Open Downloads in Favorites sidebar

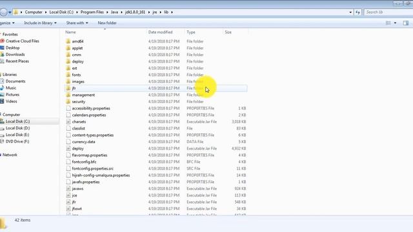(x=15, y=54)
